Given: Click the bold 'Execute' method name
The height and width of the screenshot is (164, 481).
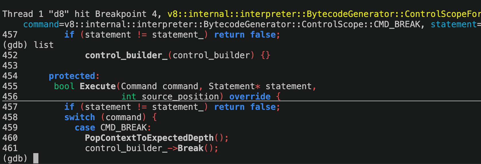Looking at the screenshot, I should pos(97,86).
